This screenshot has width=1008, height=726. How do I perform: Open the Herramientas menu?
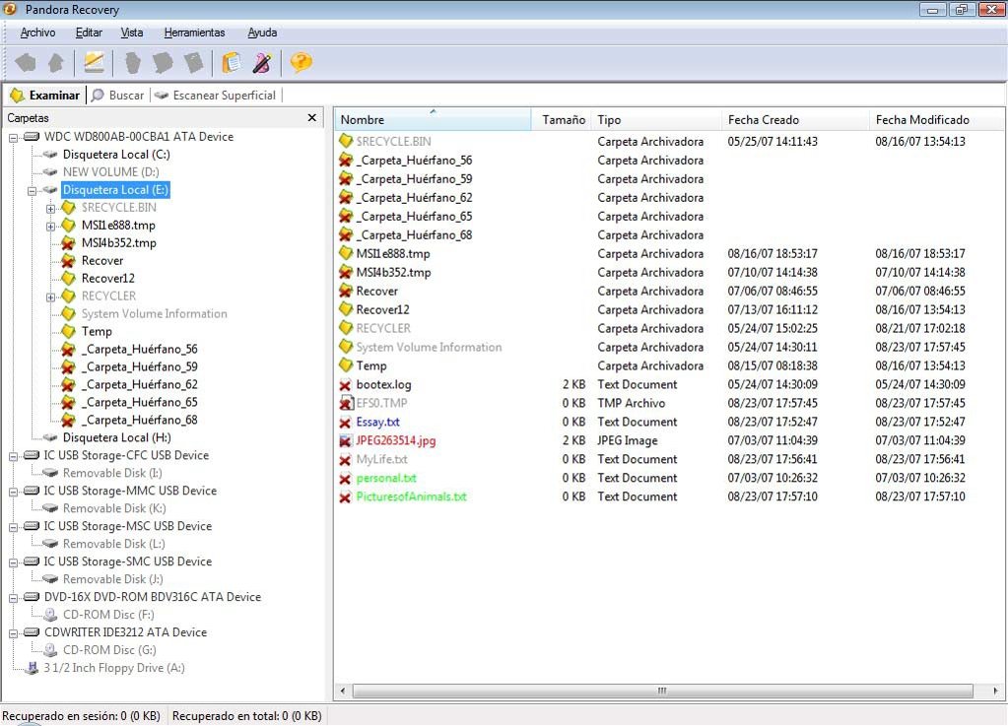pyautogui.click(x=194, y=33)
